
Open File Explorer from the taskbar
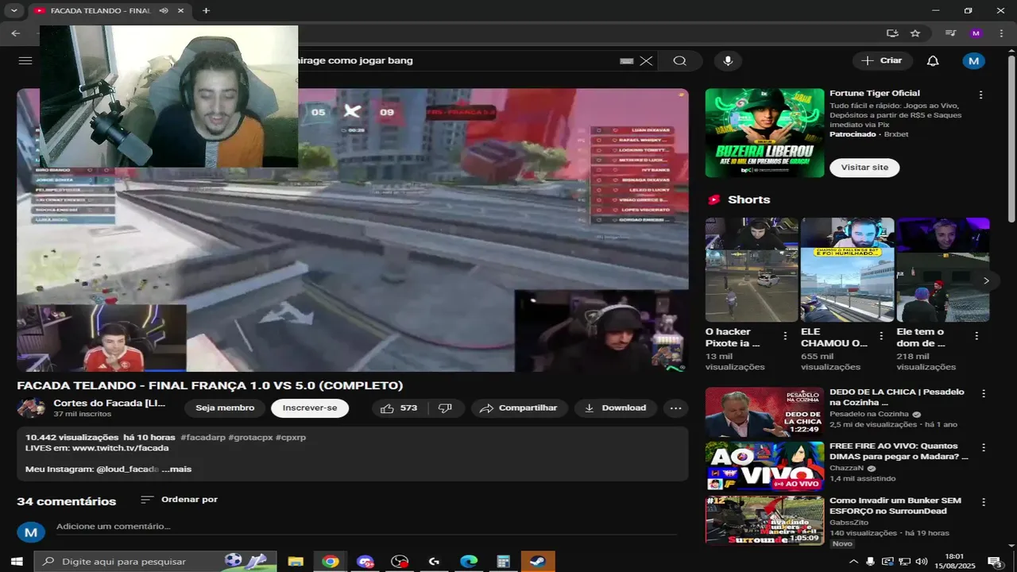pos(296,561)
